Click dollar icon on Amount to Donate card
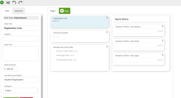 (107, 32)
